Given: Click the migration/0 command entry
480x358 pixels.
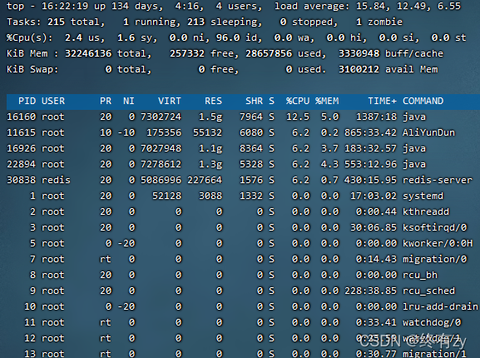Looking at the screenshot, I should click(435, 260).
